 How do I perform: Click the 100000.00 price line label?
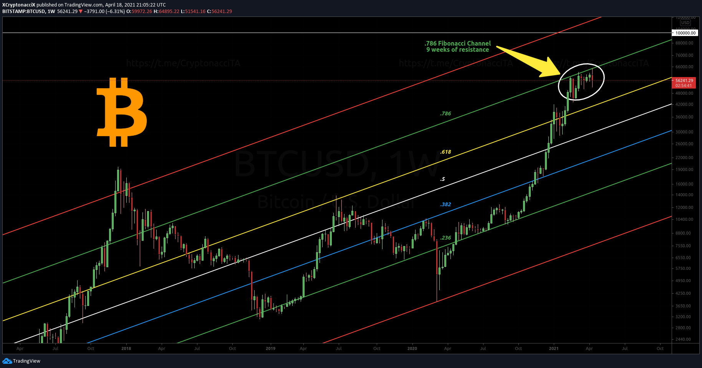[x=685, y=33]
